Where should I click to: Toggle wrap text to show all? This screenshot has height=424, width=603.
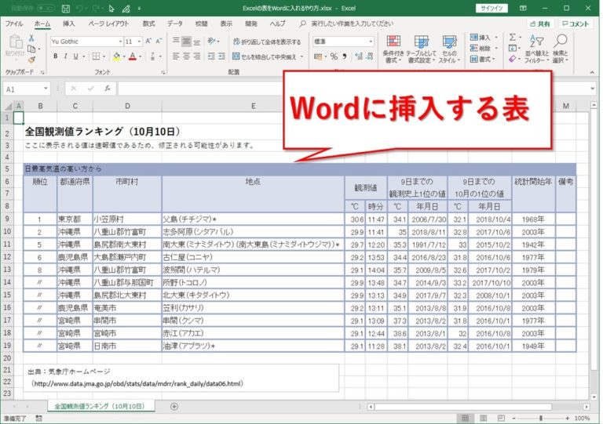pyautogui.click(x=267, y=42)
